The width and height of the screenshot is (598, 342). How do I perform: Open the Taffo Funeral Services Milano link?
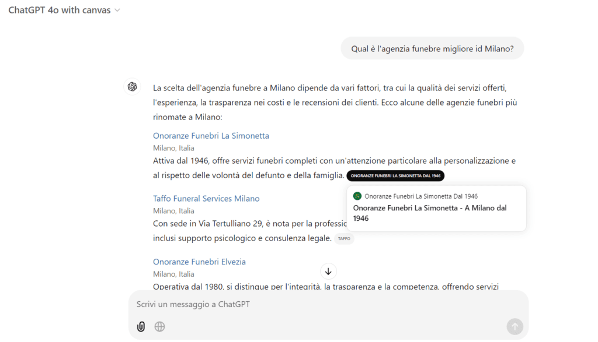pos(206,199)
